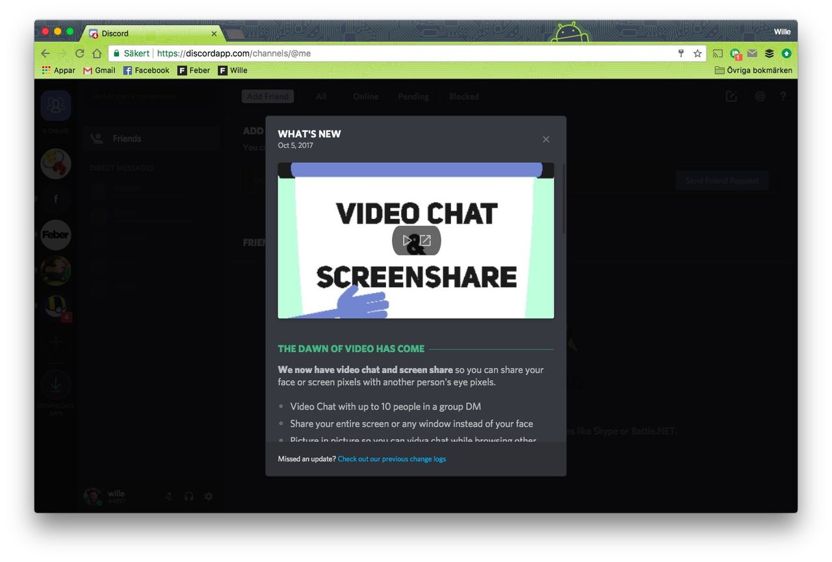Click the find or start conversation search field
Image resolution: width=832 pixels, height=562 pixels.
(151, 96)
